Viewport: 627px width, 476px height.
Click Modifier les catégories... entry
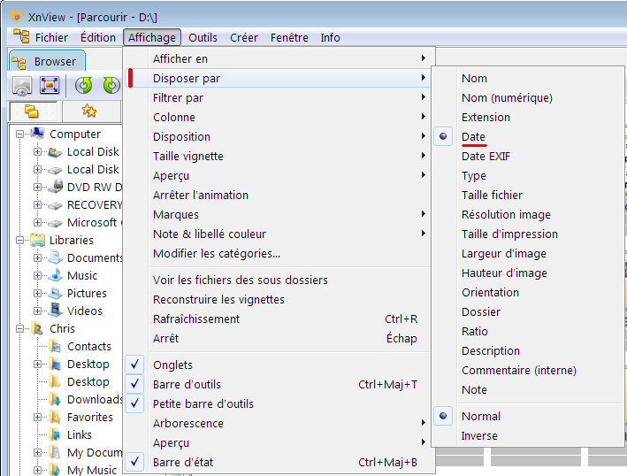point(279,254)
